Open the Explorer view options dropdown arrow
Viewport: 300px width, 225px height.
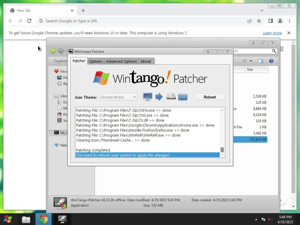coord(251,61)
